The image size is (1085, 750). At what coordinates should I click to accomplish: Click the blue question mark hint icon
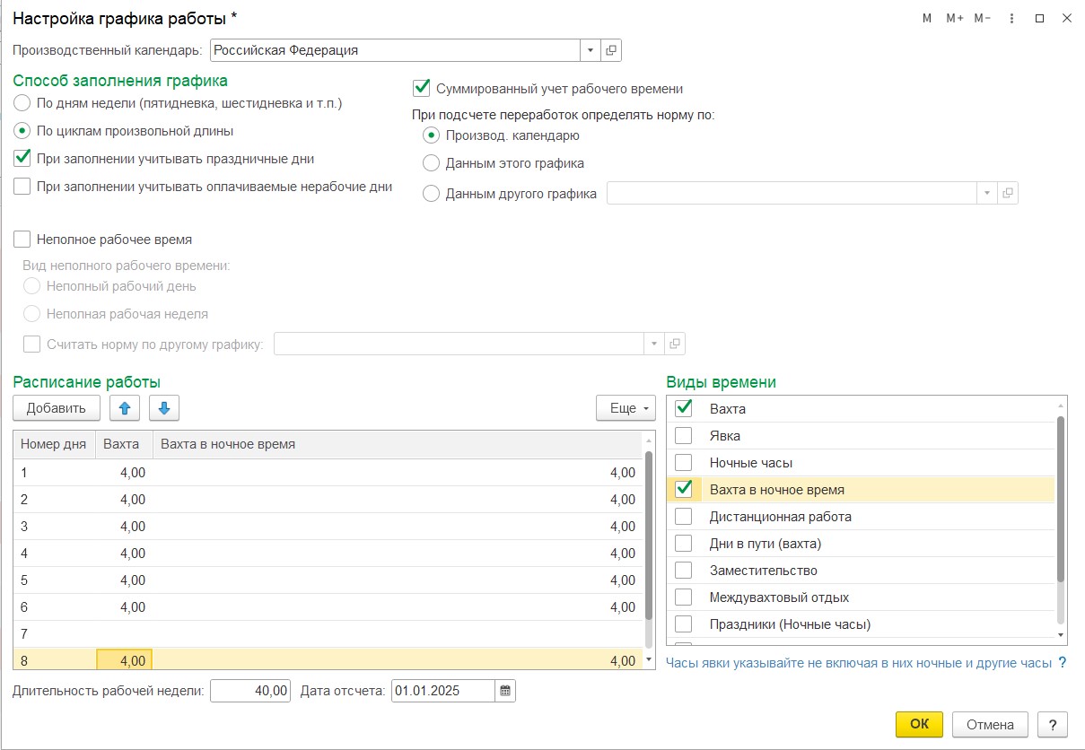point(1062,663)
